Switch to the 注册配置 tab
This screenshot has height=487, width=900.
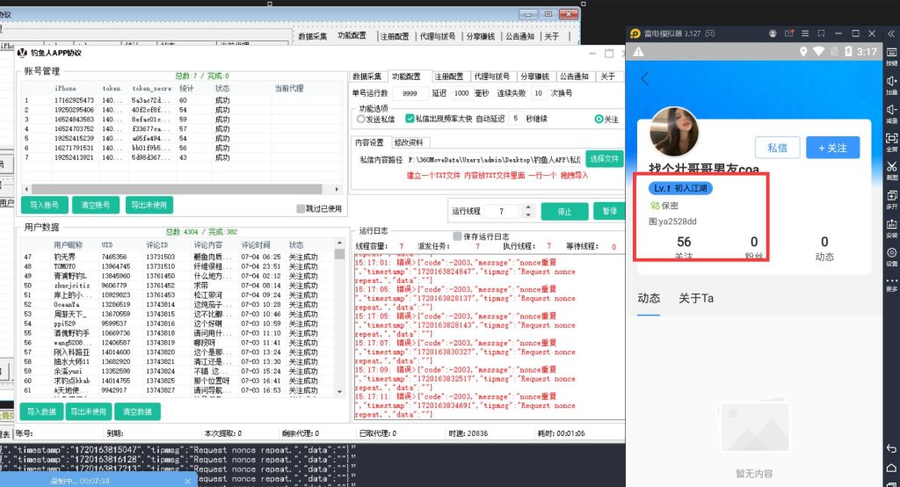click(x=448, y=76)
